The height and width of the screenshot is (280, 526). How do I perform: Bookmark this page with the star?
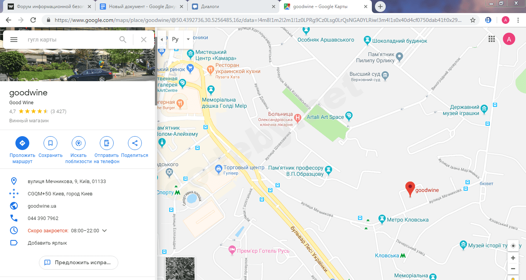click(x=473, y=20)
